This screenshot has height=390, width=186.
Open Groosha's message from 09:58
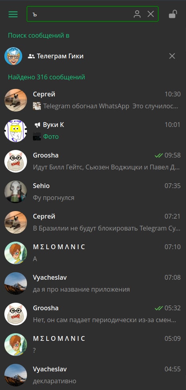tap(93, 161)
